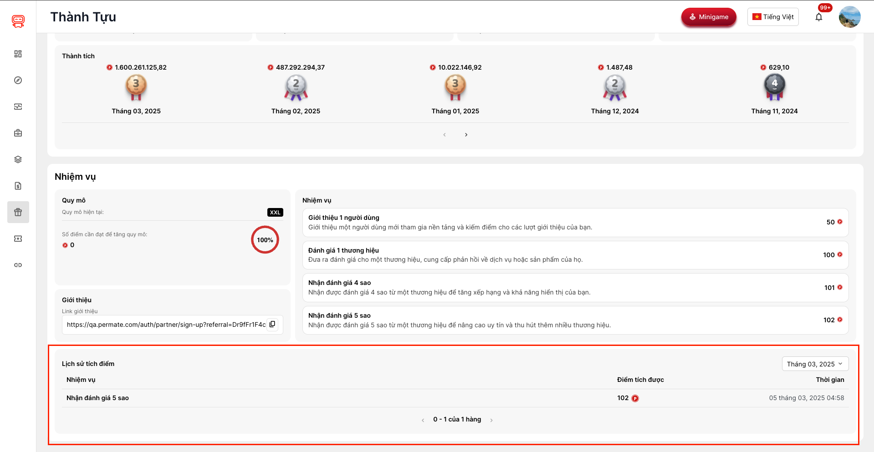
Task: Click the Minigame button
Action: pyautogui.click(x=709, y=17)
